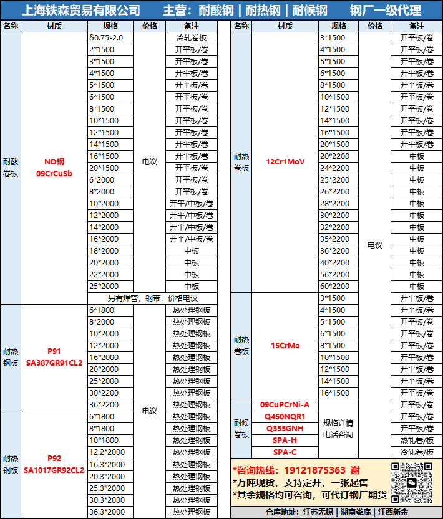Viewport: 443px width, 519px height.
Task: Select the 30.3*2000 spec cell
Action: coord(110,500)
